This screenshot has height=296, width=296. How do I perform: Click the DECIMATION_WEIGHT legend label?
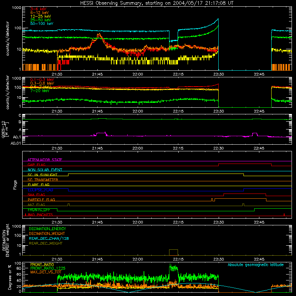[x=47, y=233]
